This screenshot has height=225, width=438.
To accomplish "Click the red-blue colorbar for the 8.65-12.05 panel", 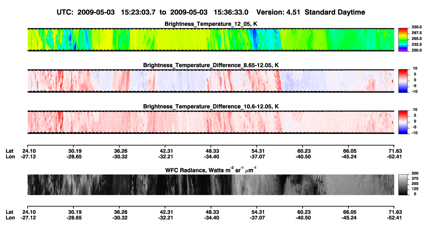I will click(x=403, y=81).
